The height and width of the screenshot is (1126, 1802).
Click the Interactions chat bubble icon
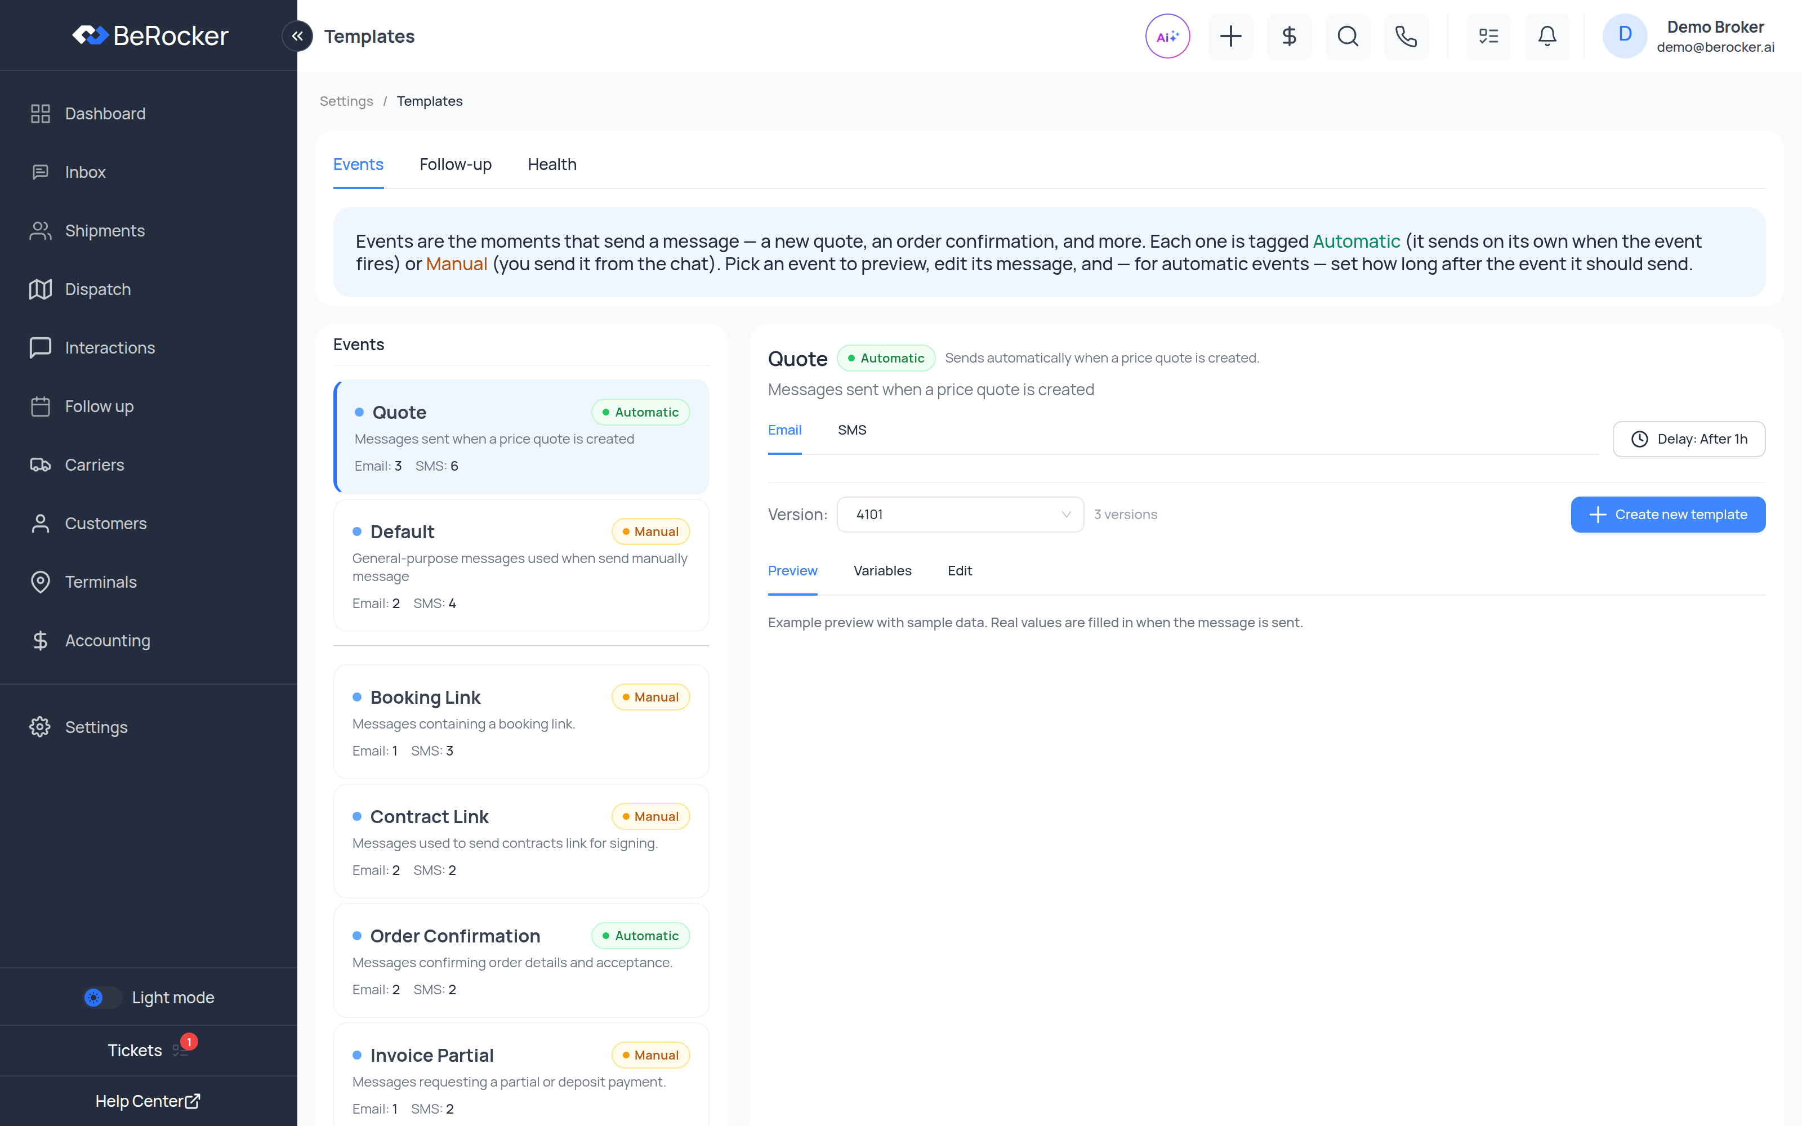40,348
